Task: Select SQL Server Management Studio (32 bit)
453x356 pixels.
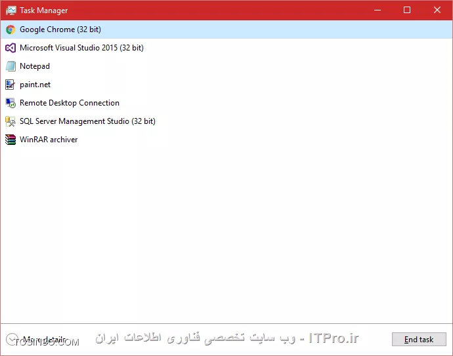Action: point(87,121)
